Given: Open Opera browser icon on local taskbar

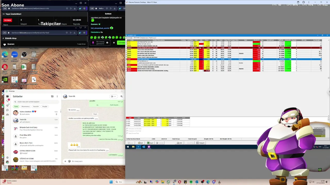Looking at the screenshot, I should tap(180, 182).
